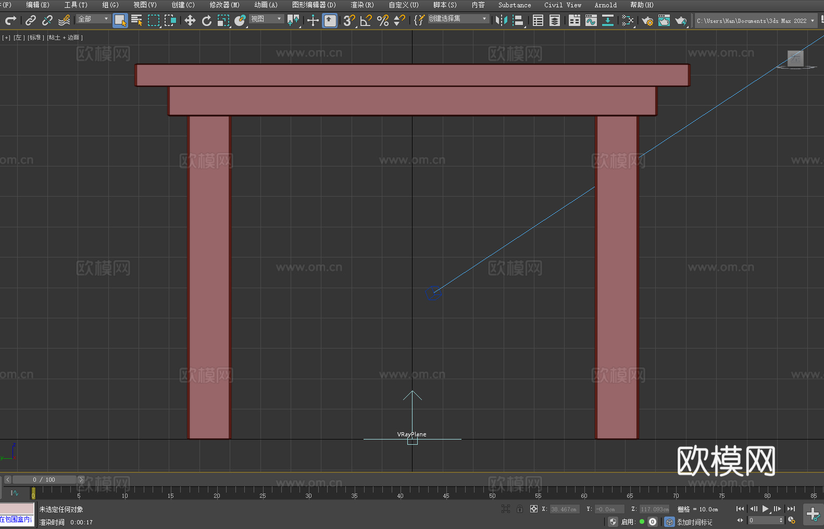Click the Align tool icon

518,20
